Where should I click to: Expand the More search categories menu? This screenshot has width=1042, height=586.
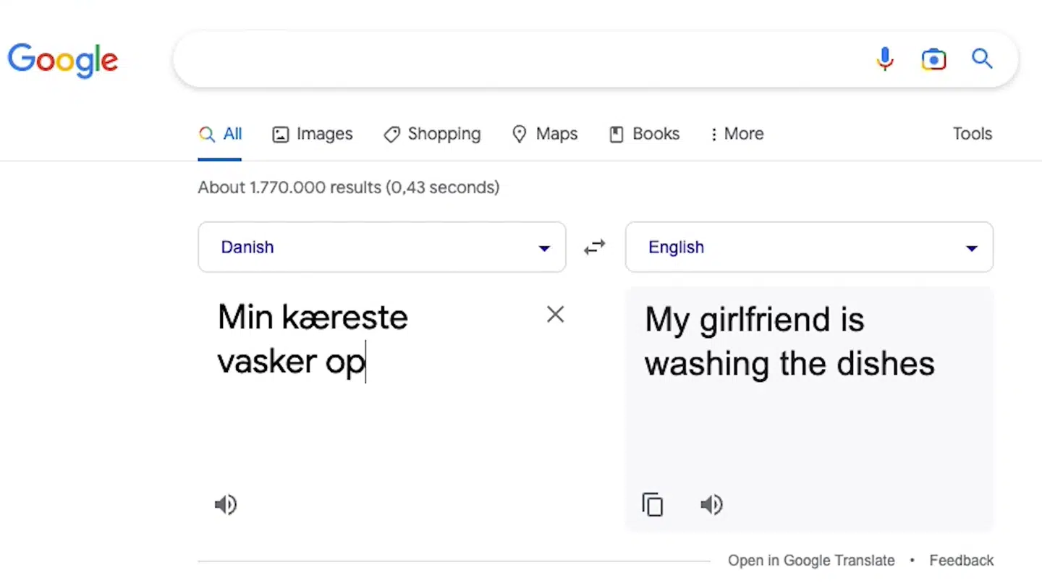tap(737, 134)
